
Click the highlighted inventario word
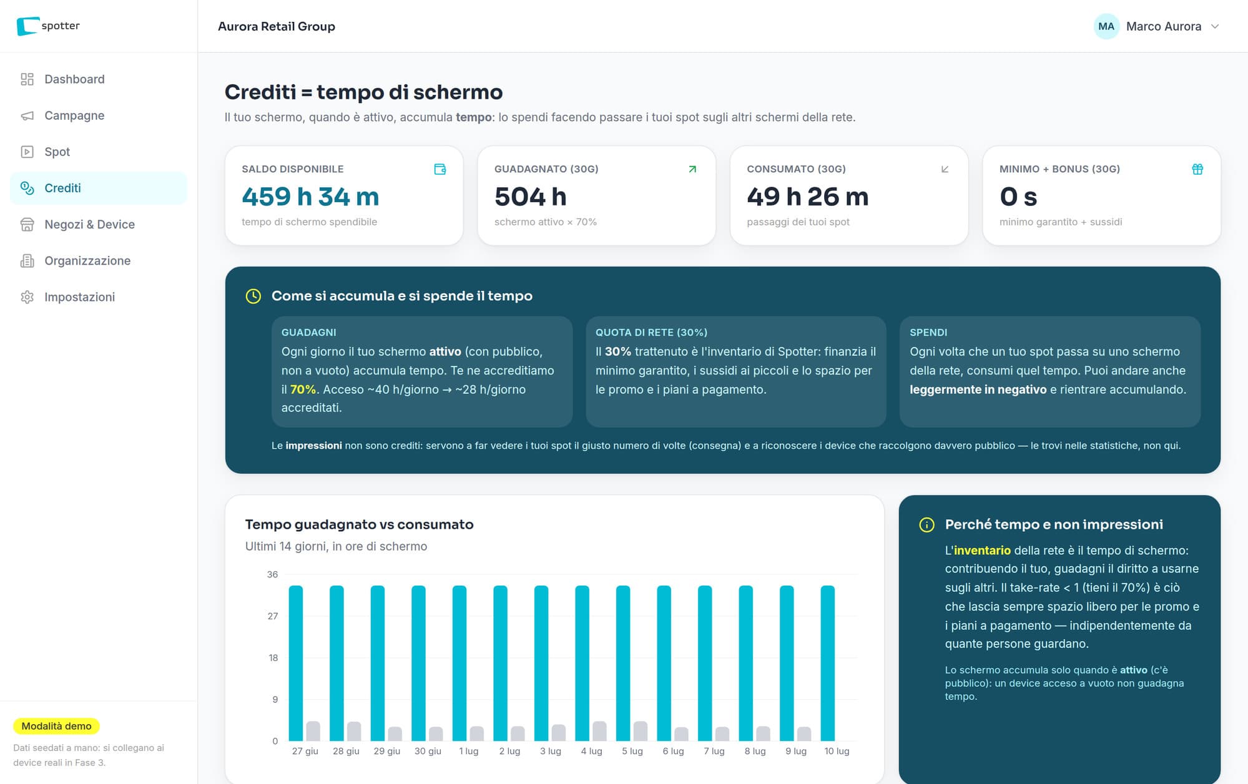coord(982,550)
